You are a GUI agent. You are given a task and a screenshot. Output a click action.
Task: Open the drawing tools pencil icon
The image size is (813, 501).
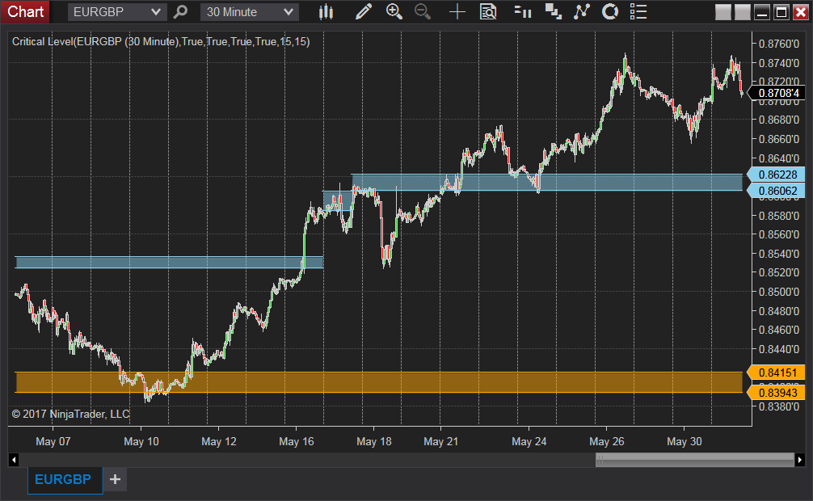pos(364,12)
